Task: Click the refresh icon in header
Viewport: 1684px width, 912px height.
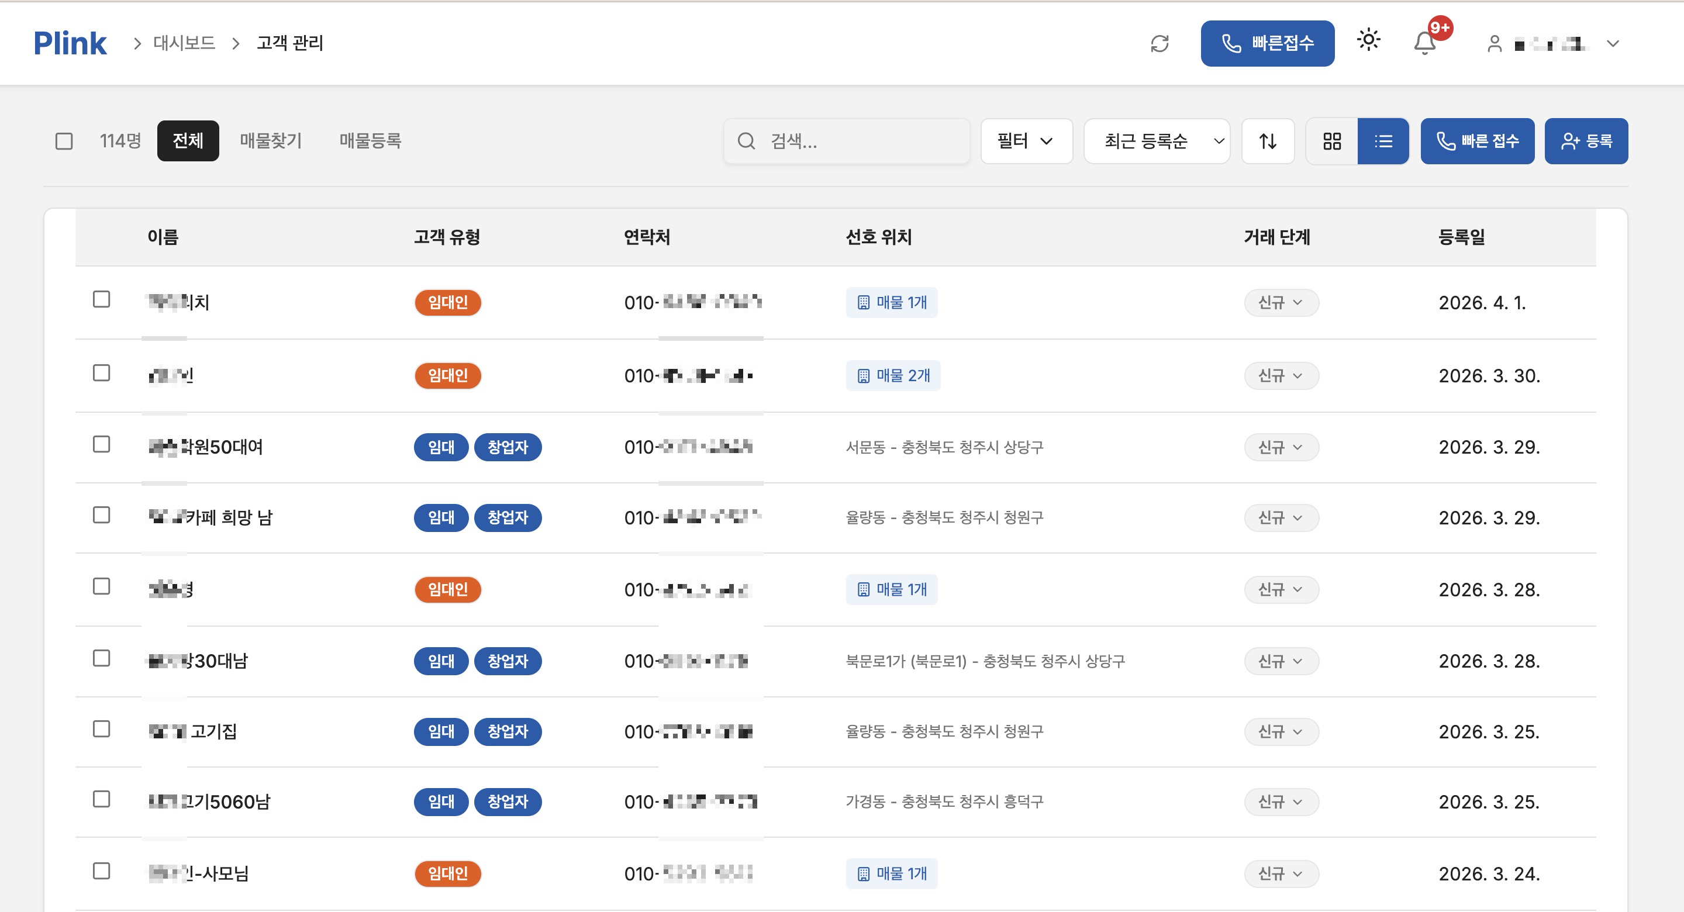Action: pos(1159,44)
